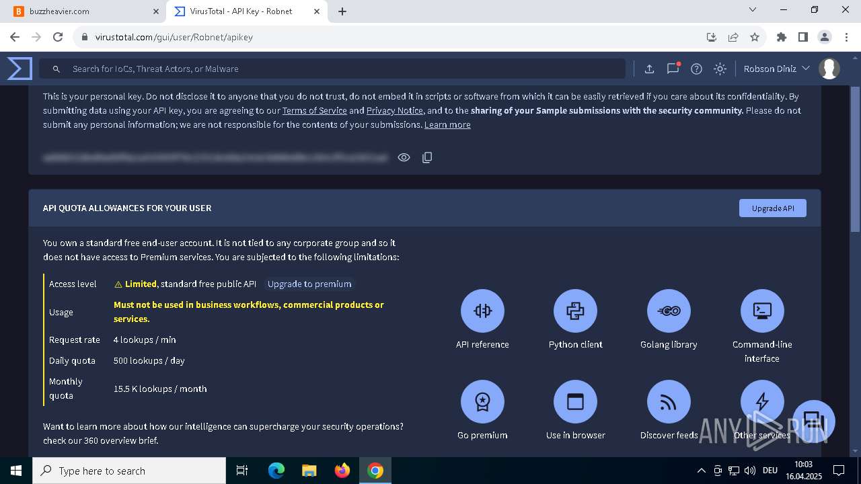Viewport: 861px width, 484px height.
Task: Bookmark this page with the star
Action: 755,37
